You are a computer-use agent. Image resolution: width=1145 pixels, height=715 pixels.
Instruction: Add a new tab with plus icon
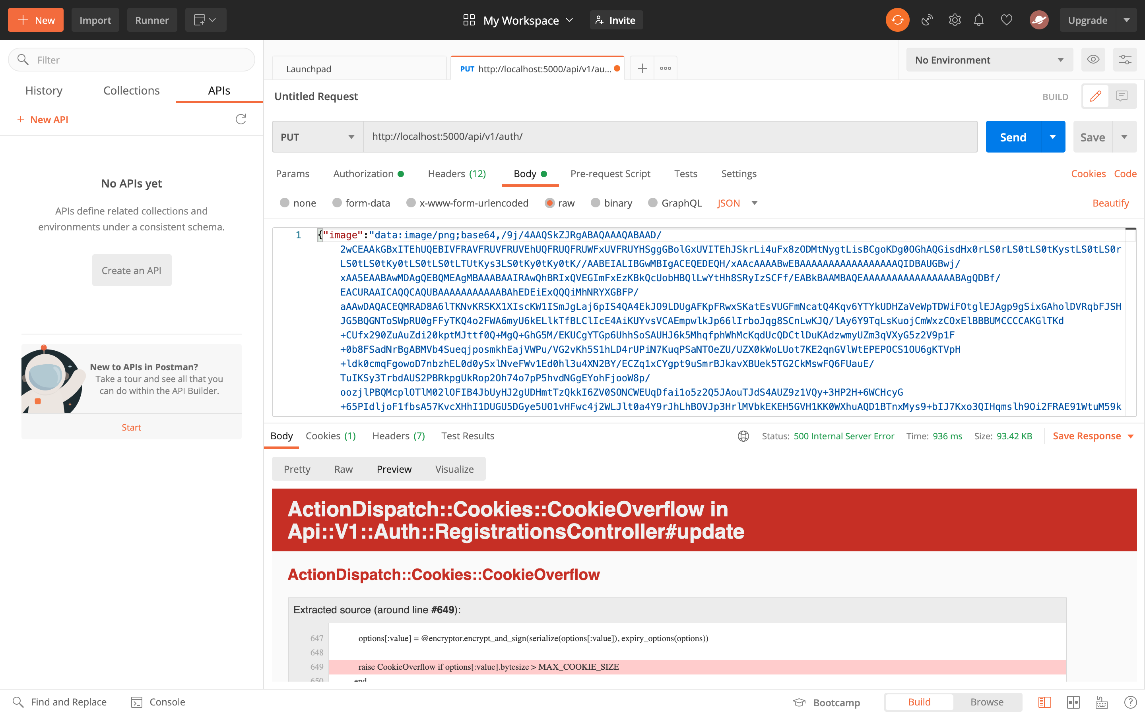coord(642,69)
